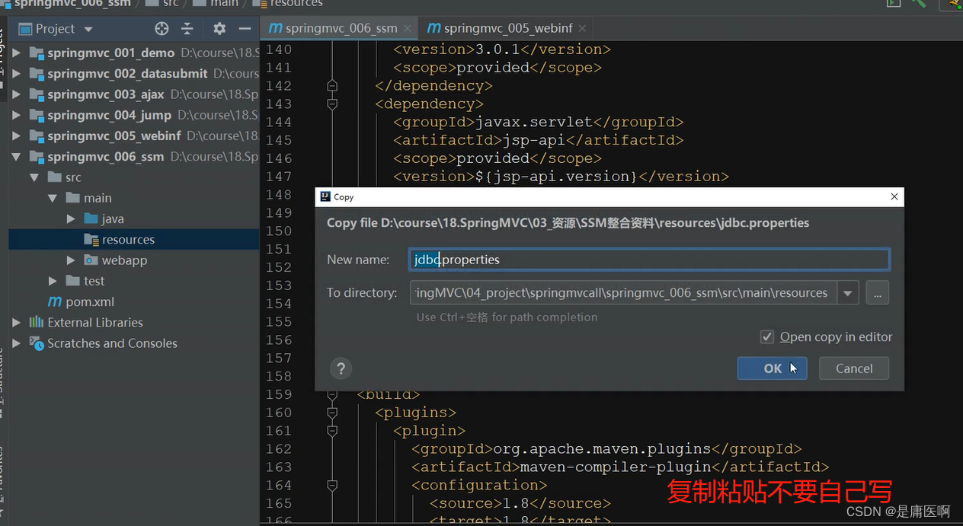Viewport: 963px width, 526px height.
Task: Expand the test folder arrow
Action: (x=53, y=281)
